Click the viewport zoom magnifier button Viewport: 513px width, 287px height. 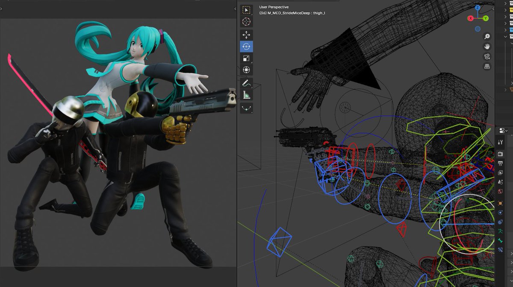pyautogui.click(x=486, y=37)
